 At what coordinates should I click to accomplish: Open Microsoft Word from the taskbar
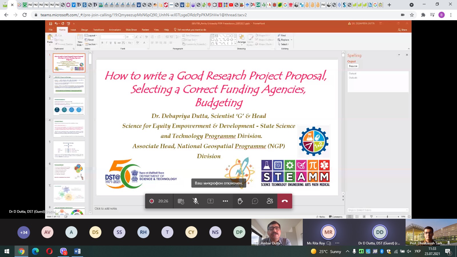click(x=77, y=251)
